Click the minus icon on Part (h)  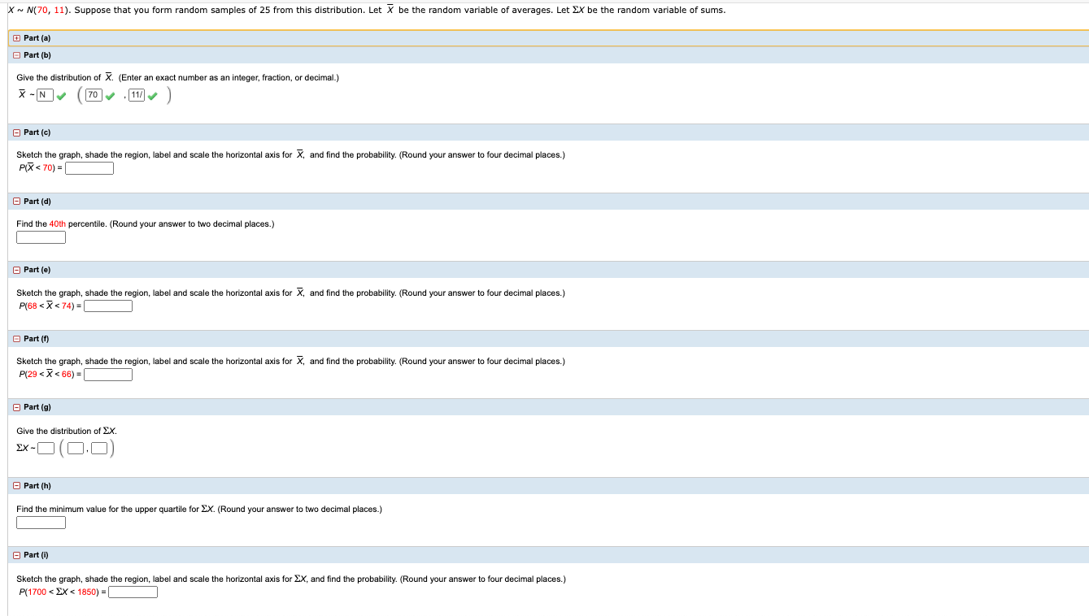[x=16, y=485]
